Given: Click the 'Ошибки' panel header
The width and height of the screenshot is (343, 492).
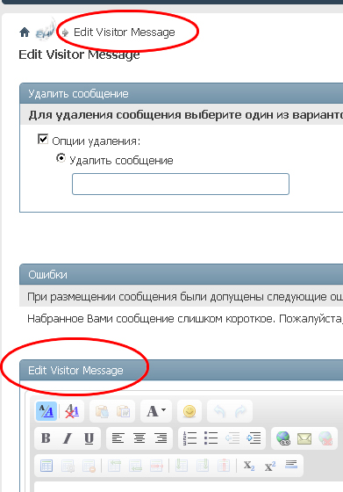Looking at the screenshot, I should tap(182, 274).
